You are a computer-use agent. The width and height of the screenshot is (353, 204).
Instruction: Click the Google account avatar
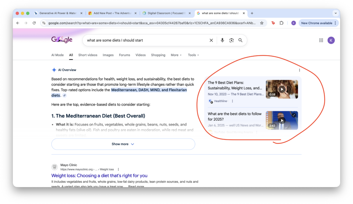[x=331, y=40]
